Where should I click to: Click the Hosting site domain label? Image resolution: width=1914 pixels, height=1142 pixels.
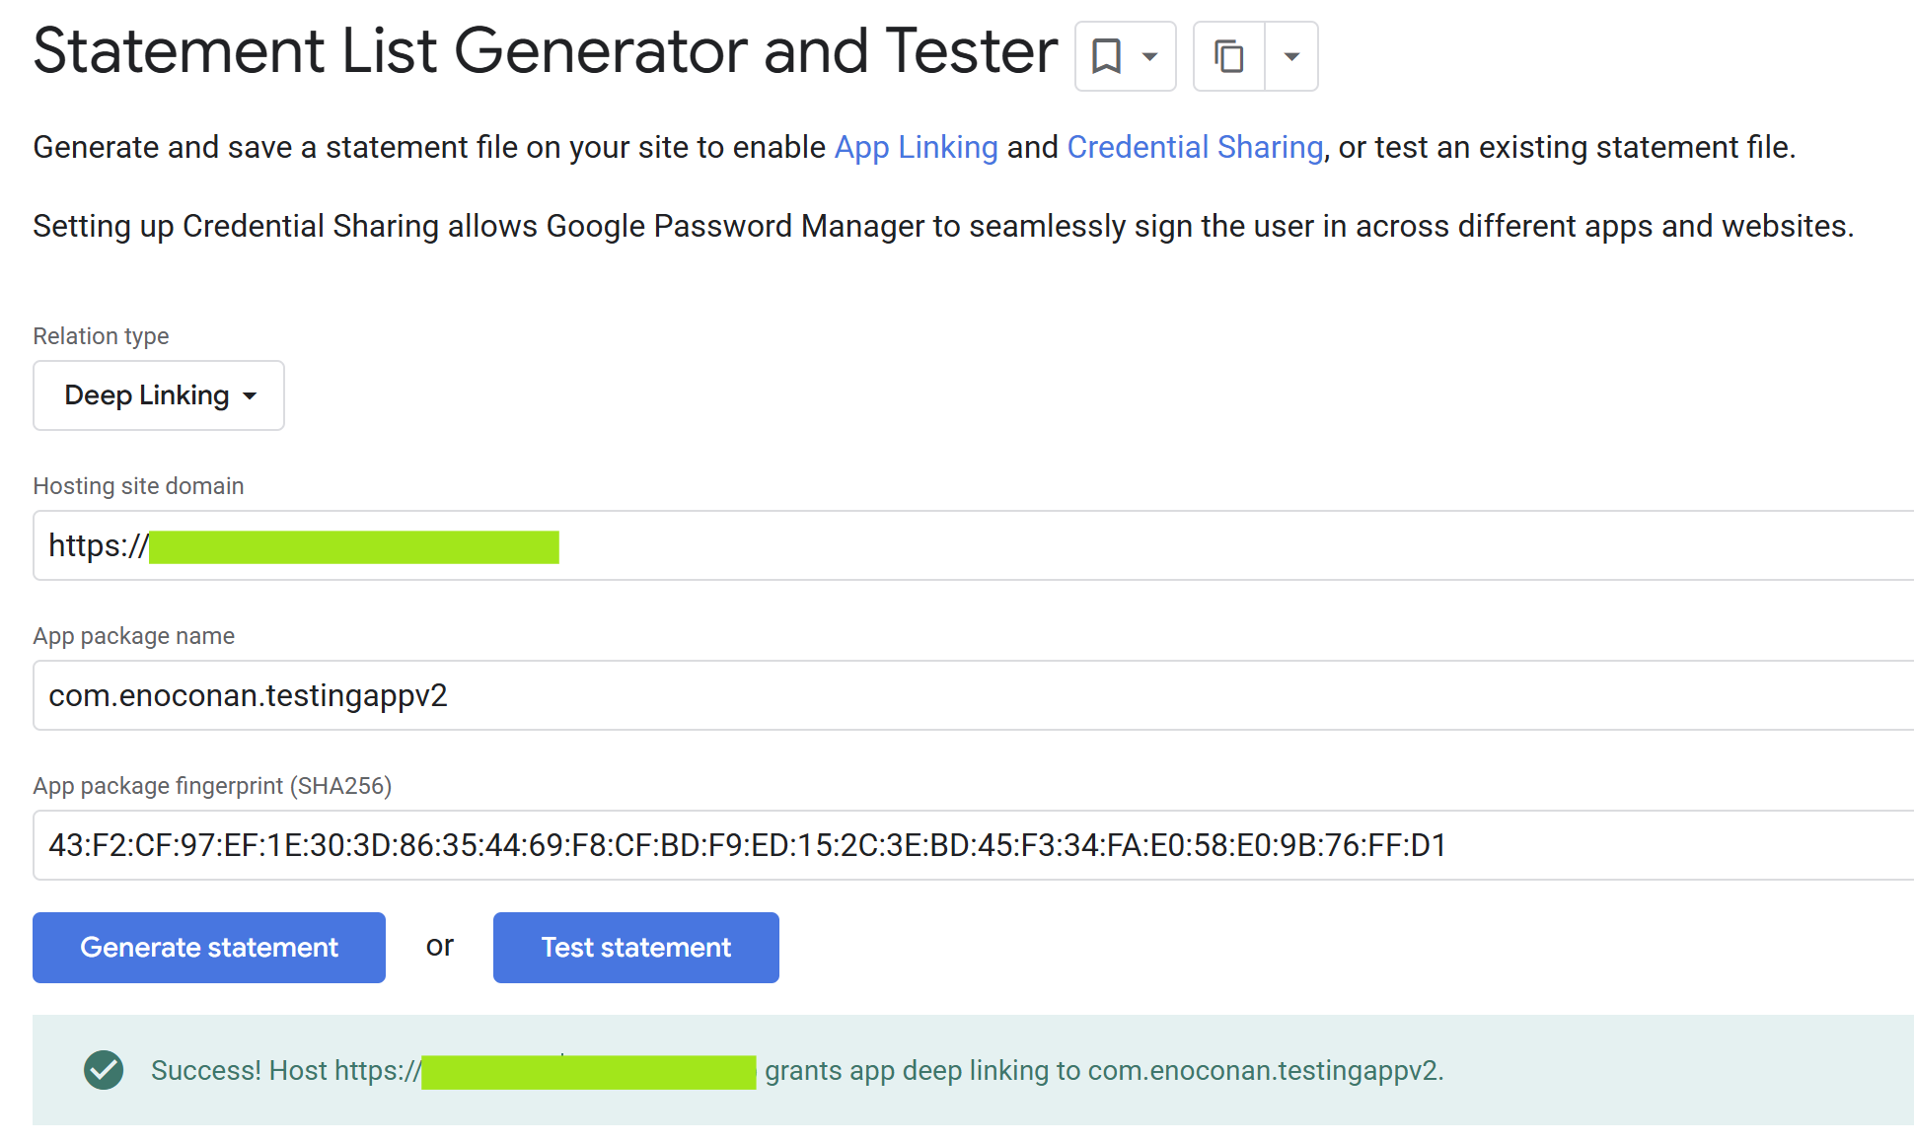(x=138, y=486)
